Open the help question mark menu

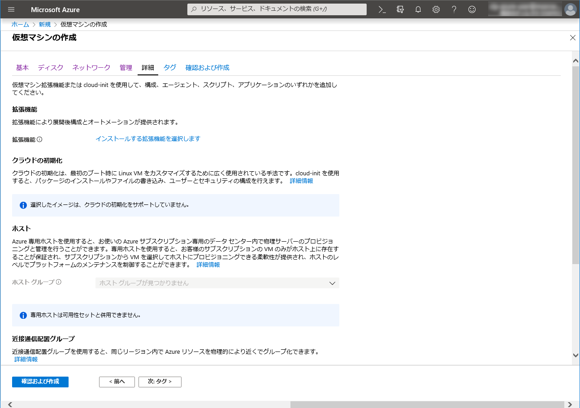click(454, 9)
